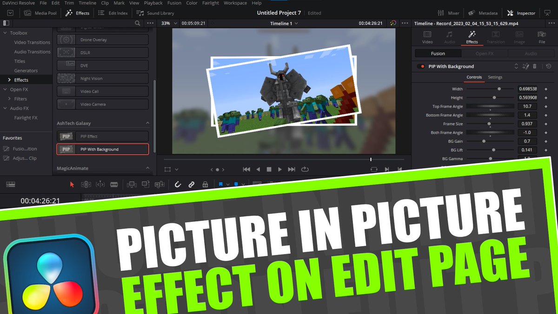This screenshot has width=558, height=314.
Task: Open the Timeline 1 name dropdown
Action: coord(284,23)
